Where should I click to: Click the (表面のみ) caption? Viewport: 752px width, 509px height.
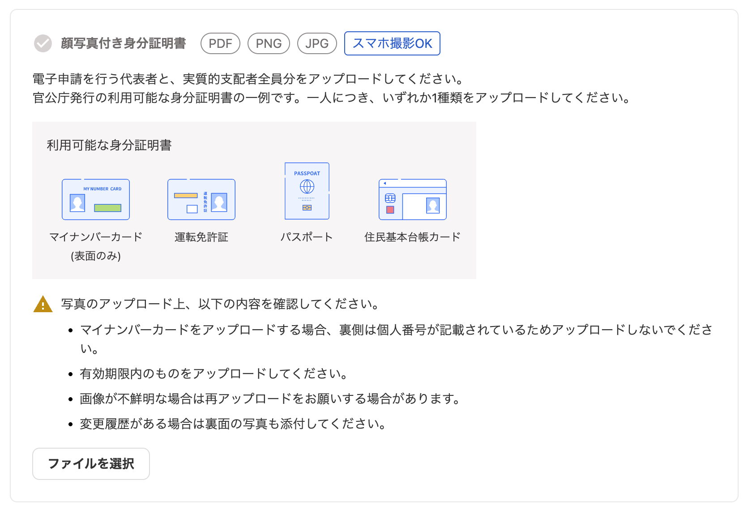coord(96,256)
